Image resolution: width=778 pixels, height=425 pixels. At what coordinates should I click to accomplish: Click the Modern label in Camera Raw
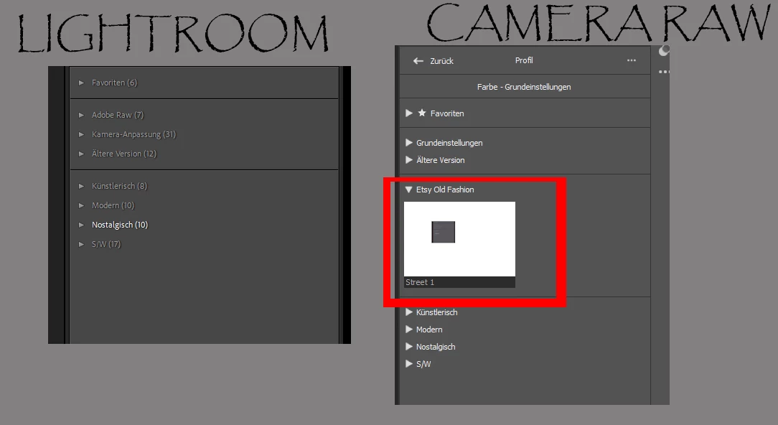[x=429, y=330]
